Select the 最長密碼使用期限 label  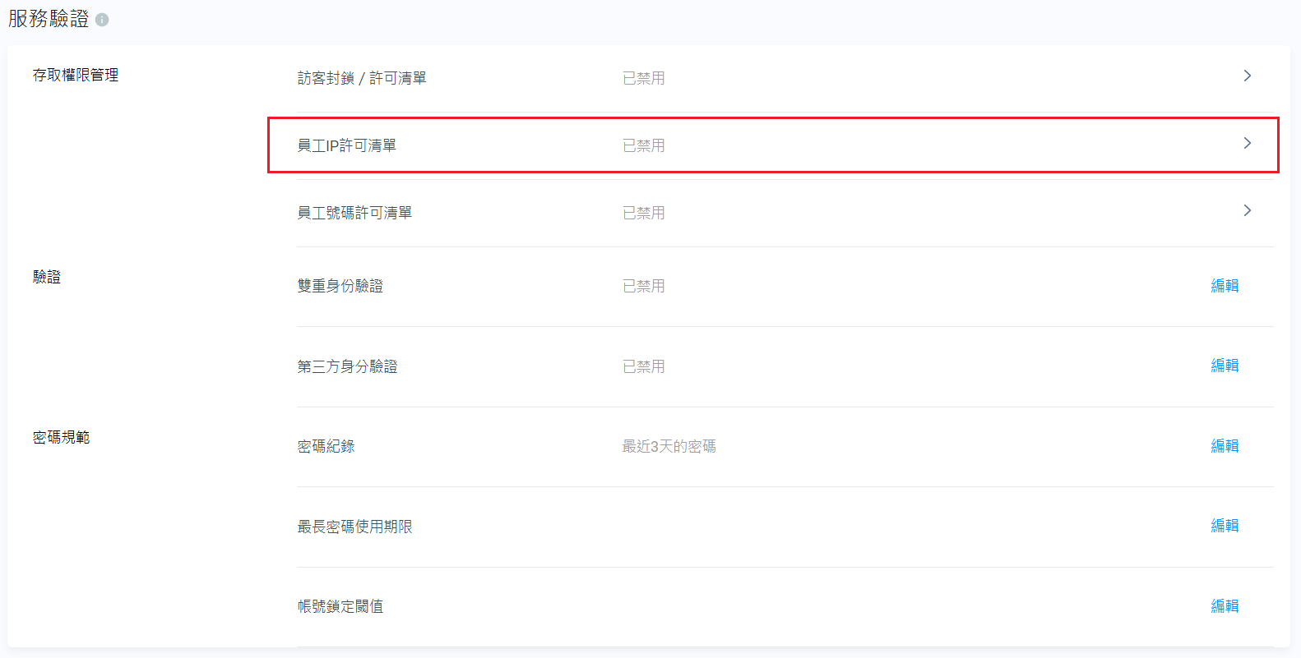[354, 527]
